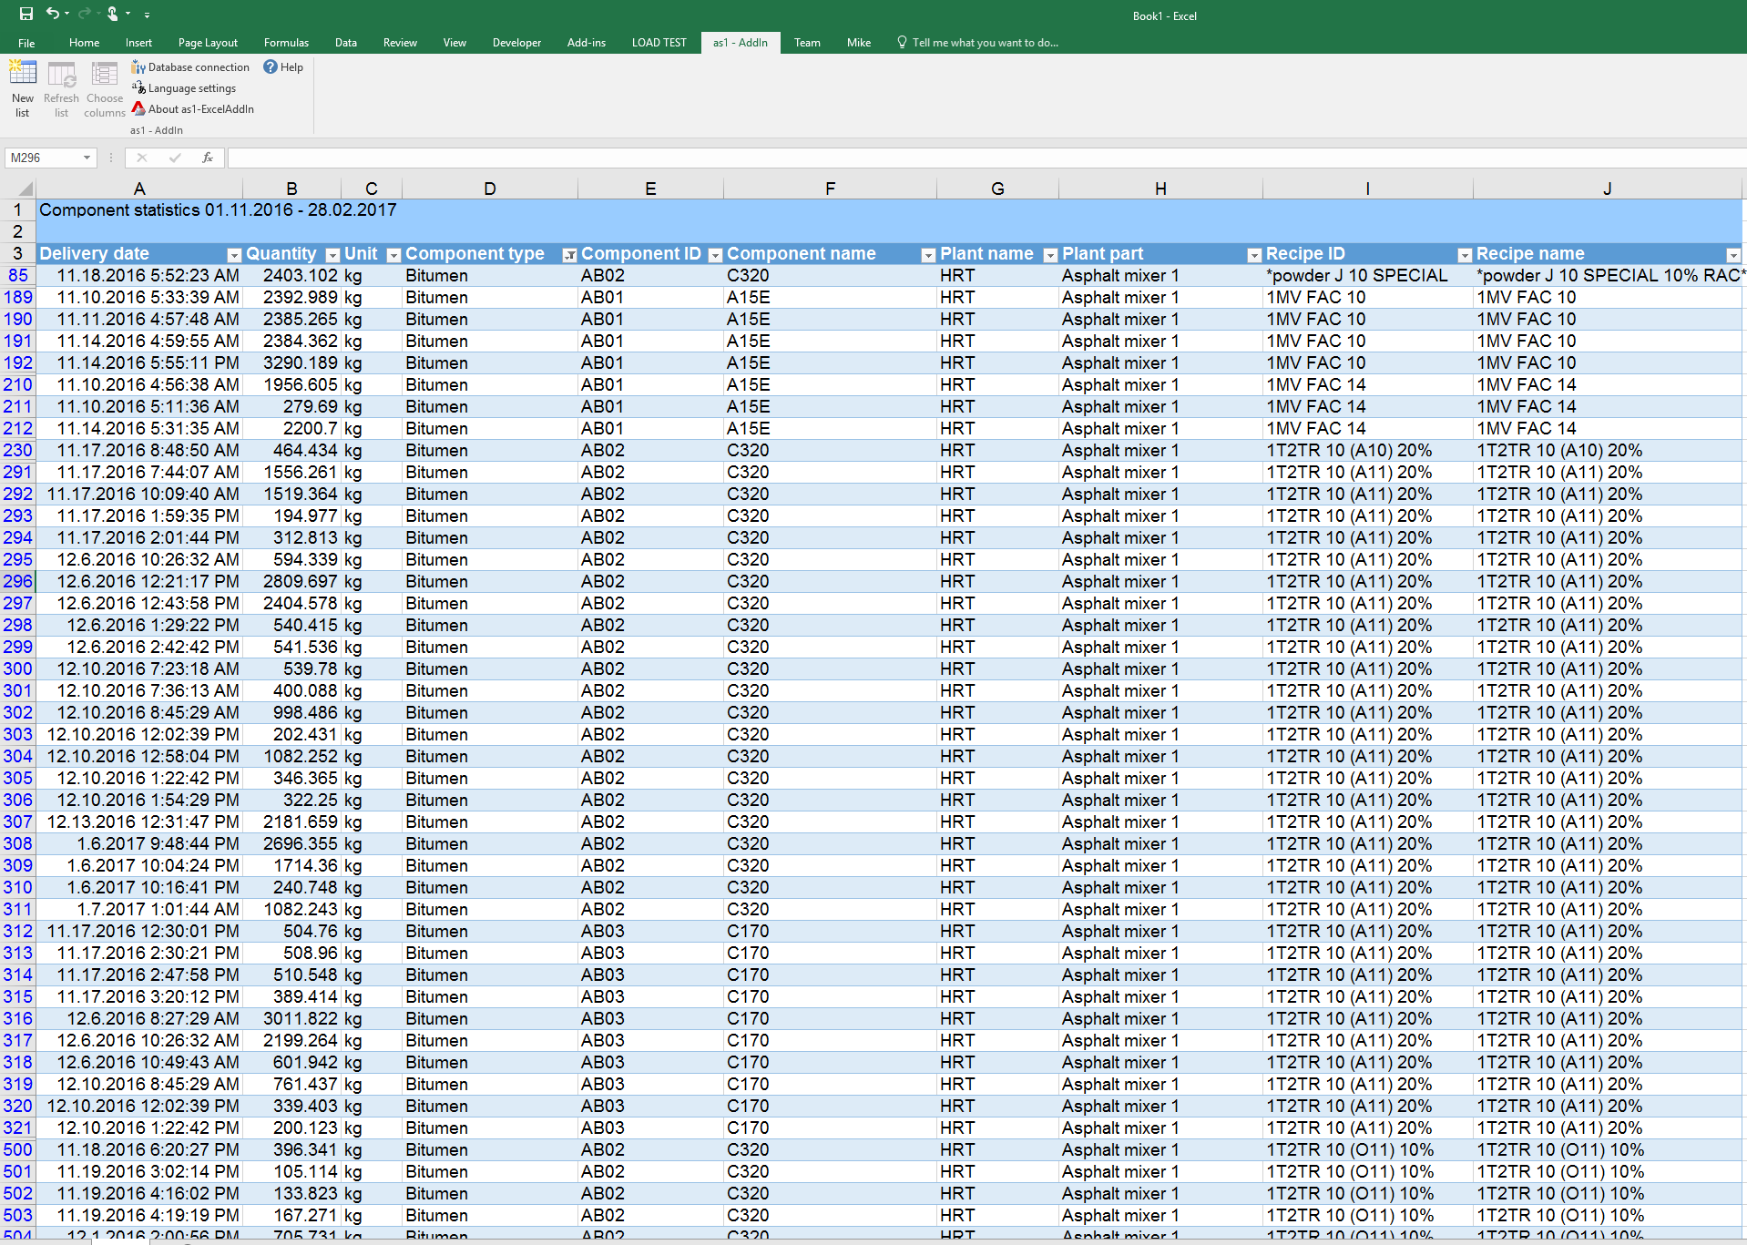Viewport: 1747px width, 1245px height.
Task: Select column H header
Action: tap(1160, 189)
